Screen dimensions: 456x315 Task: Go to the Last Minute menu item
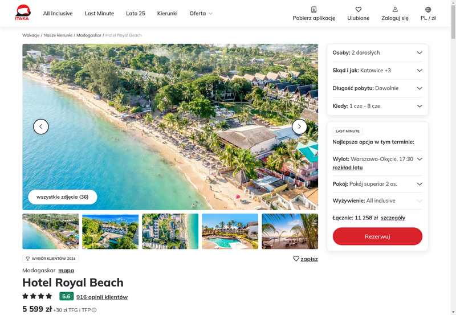[99, 13]
